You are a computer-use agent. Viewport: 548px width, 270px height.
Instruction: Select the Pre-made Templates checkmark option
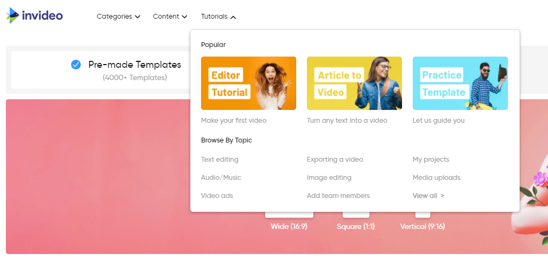pyautogui.click(x=76, y=65)
